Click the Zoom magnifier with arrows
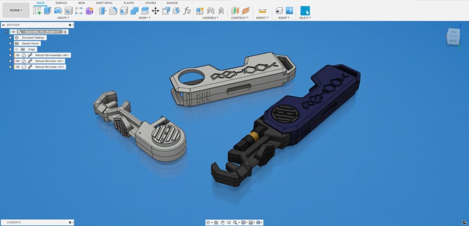Image resolution: width=469 pixels, height=226 pixels. (x=229, y=222)
